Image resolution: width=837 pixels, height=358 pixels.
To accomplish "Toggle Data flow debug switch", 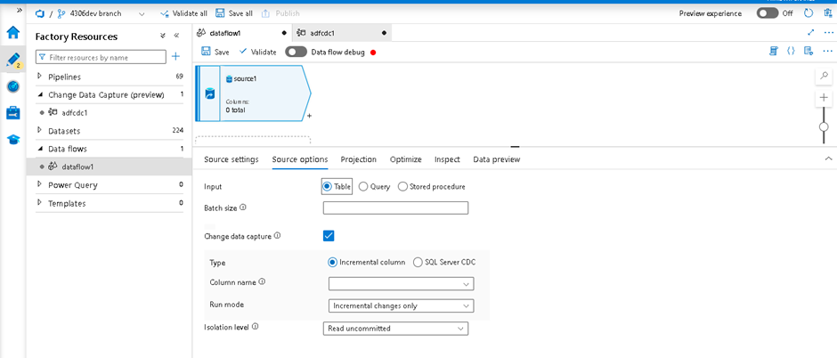I will pos(296,52).
